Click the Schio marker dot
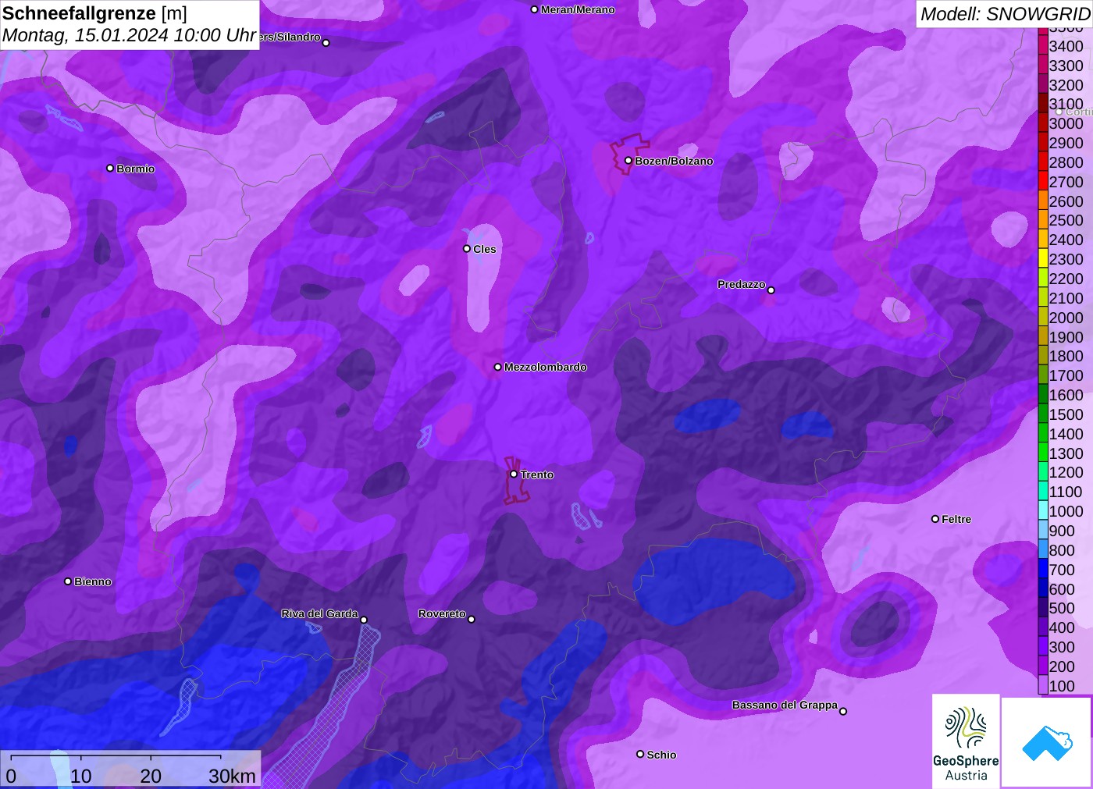The width and height of the screenshot is (1093, 789). point(640,755)
